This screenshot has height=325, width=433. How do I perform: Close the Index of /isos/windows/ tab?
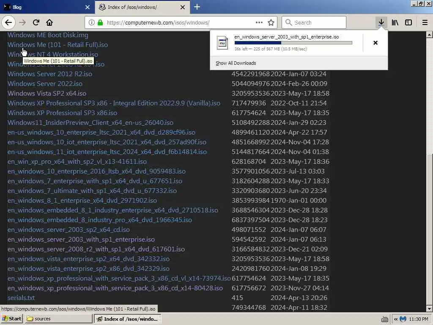(x=183, y=7)
